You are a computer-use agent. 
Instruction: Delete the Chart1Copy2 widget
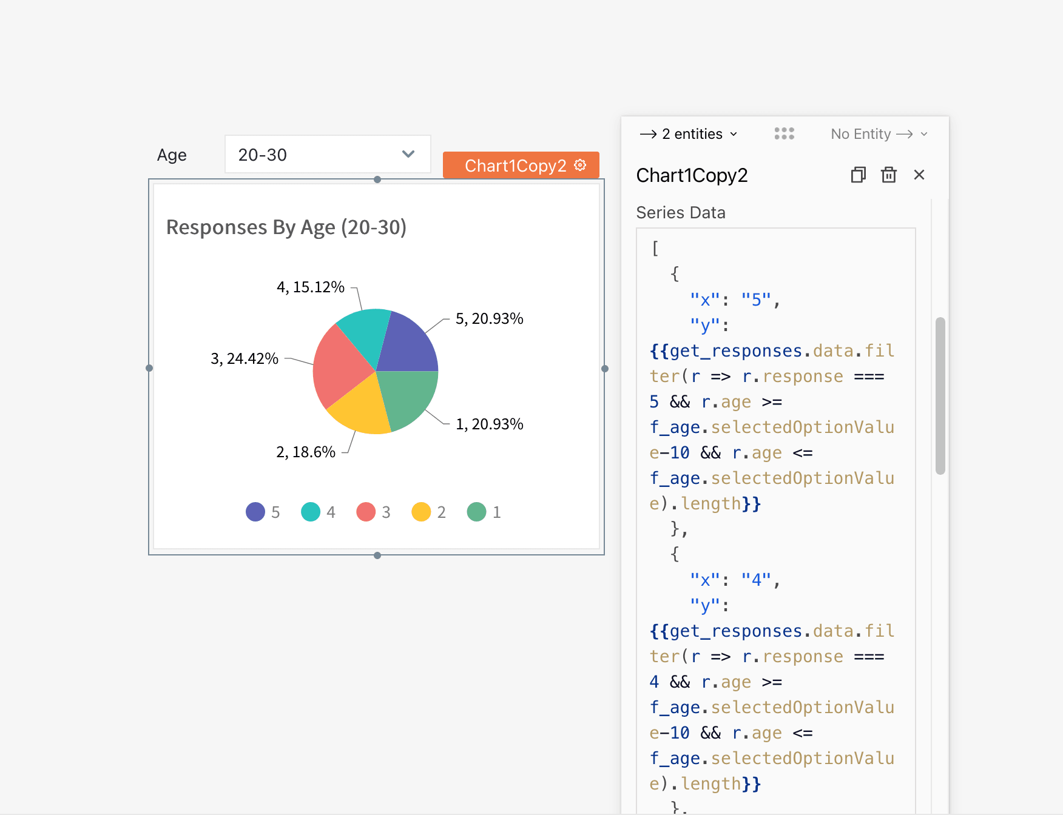(889, 175)
